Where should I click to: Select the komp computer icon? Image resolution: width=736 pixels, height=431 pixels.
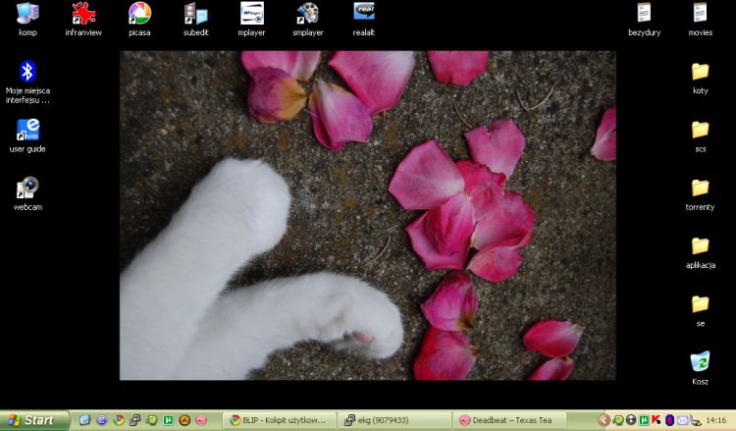coord(27,14)
